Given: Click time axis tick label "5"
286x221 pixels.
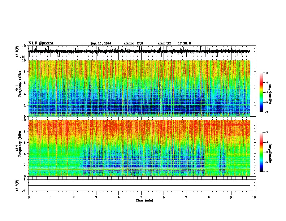Looking at the screenshot, I should (141, 197).
